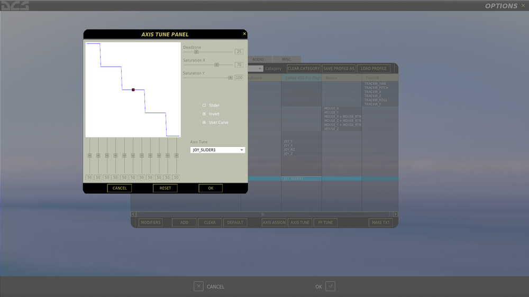Viewport: 529px width, 297px height.
Task: Expand the Category dropdown arrow
Action: [259, 68]
